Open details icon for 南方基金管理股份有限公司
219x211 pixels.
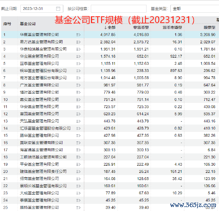point(78,78)
